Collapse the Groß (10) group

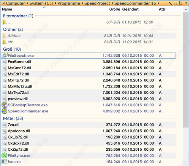(x=12, y=49)
